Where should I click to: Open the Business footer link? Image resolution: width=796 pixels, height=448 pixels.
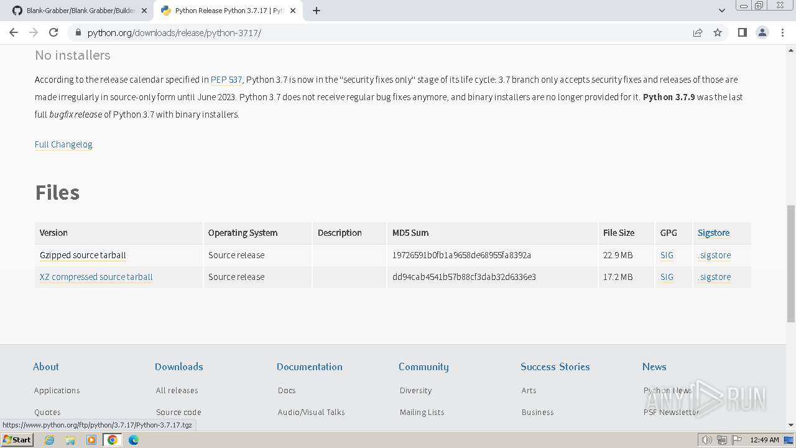tap(538, 412)
